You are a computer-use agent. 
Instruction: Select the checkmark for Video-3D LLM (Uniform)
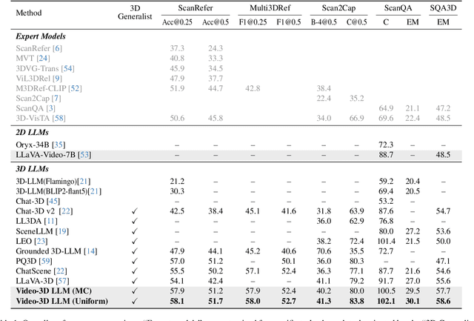[134, 301]
